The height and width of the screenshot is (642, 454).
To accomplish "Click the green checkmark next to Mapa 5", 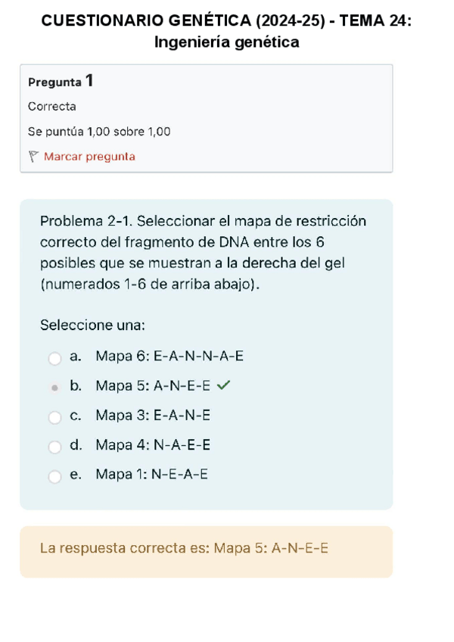I will [x=223, y=385].
